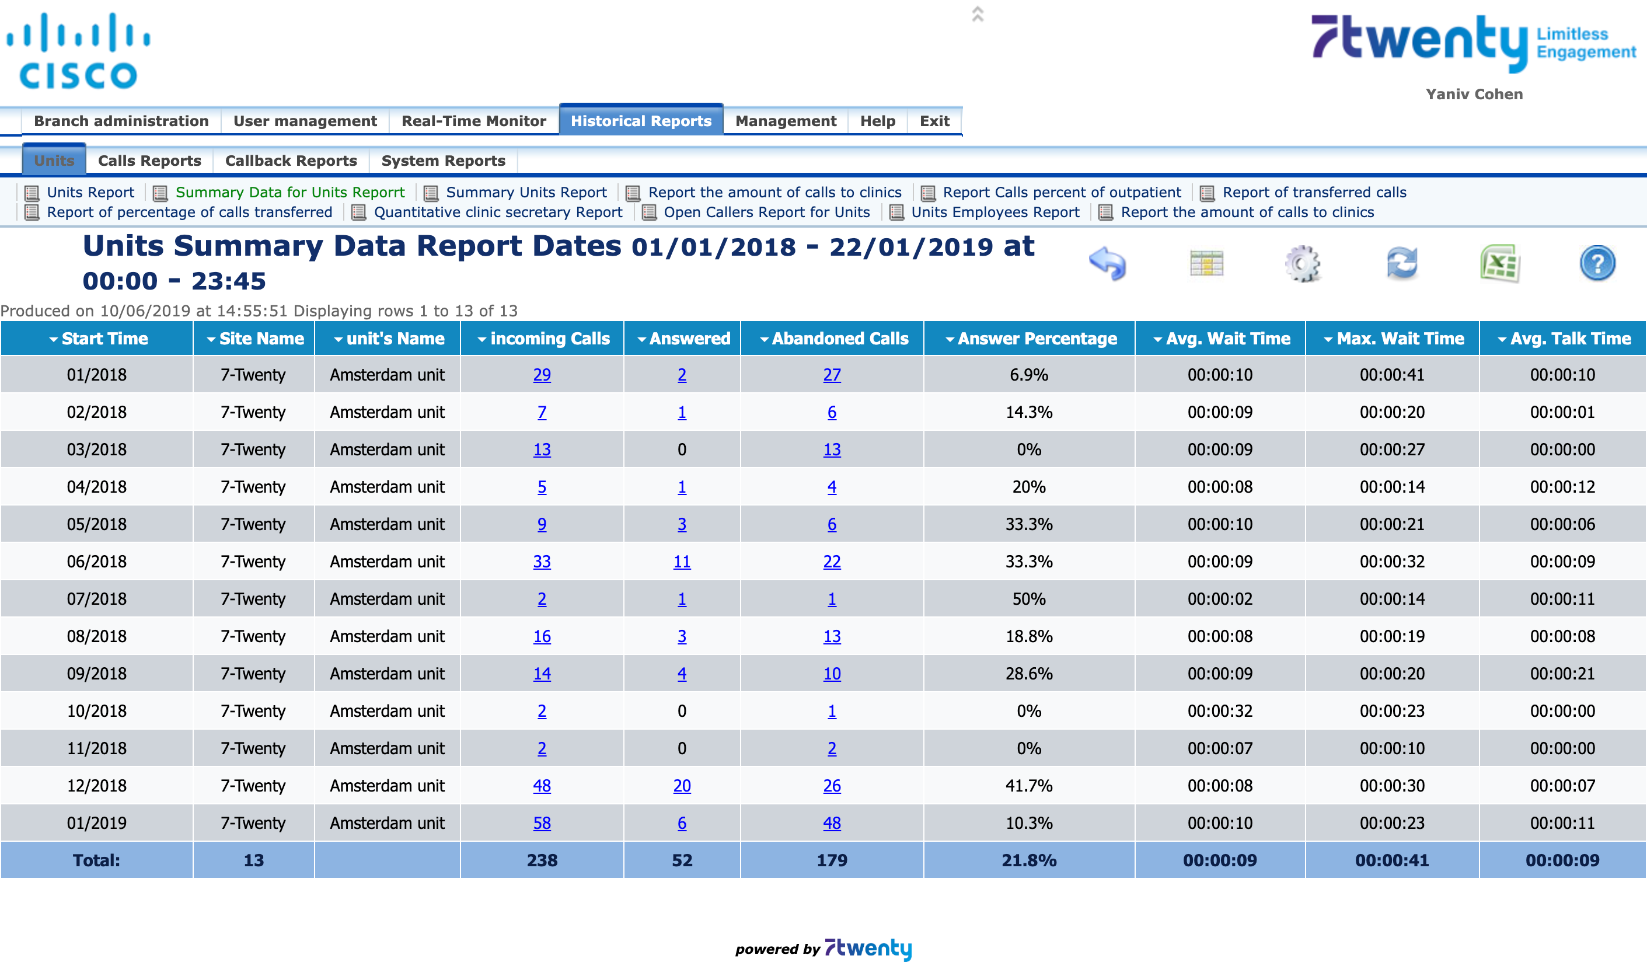The height and width of the screenshot is (962, 1647).
Task: Click the Cisco logo
Action: coord(78,51)
